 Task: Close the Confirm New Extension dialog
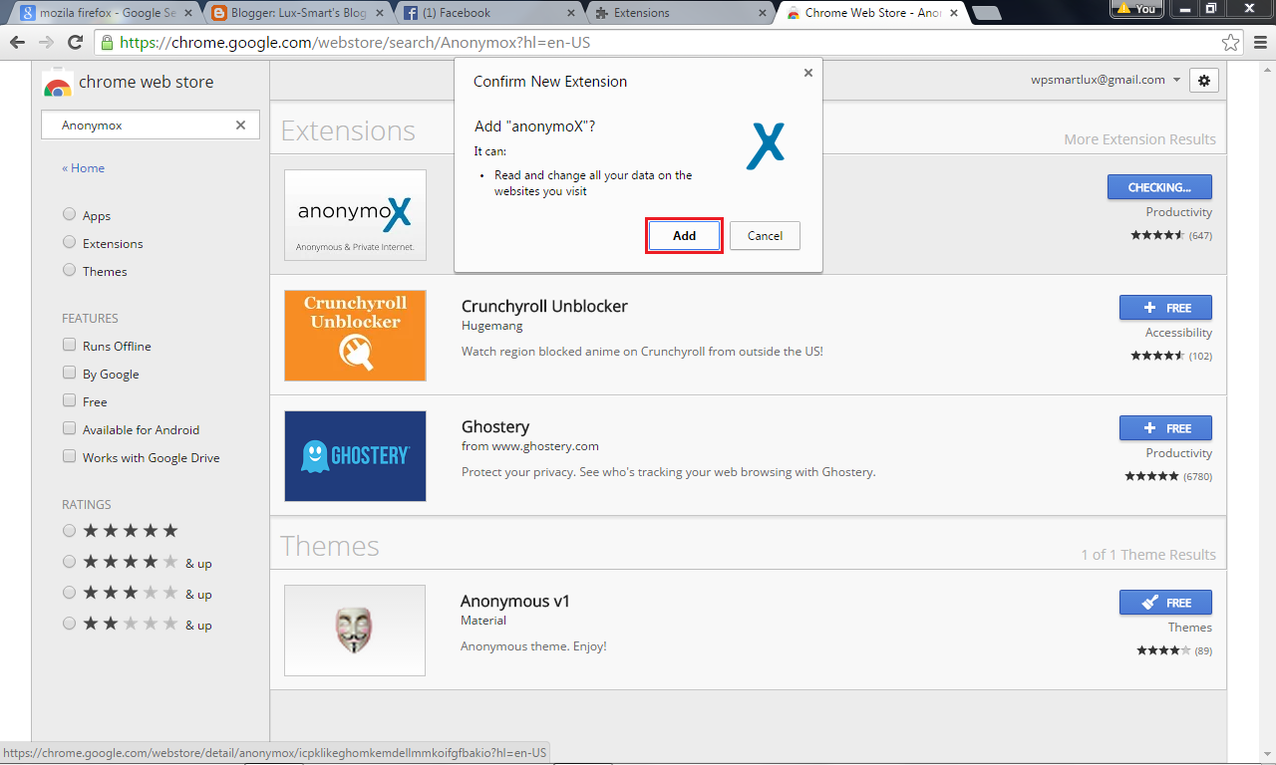point(807,73)
